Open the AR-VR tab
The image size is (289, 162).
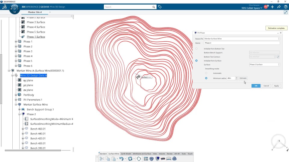(x=177, y=154)
